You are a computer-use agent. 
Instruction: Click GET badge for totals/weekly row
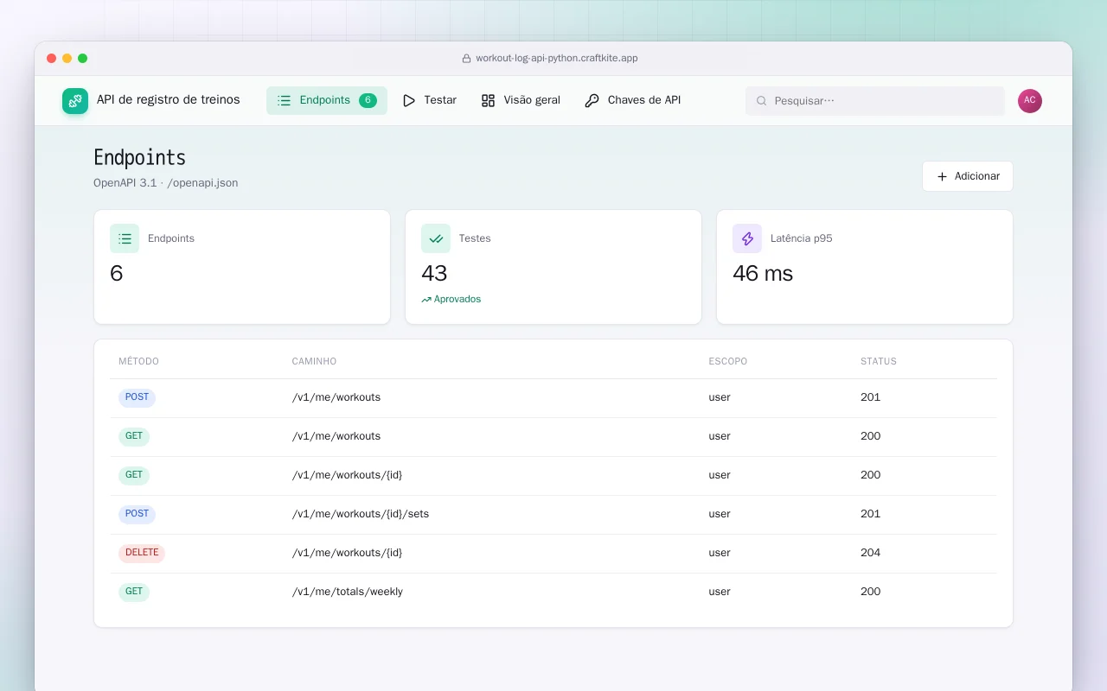[134, 592]
